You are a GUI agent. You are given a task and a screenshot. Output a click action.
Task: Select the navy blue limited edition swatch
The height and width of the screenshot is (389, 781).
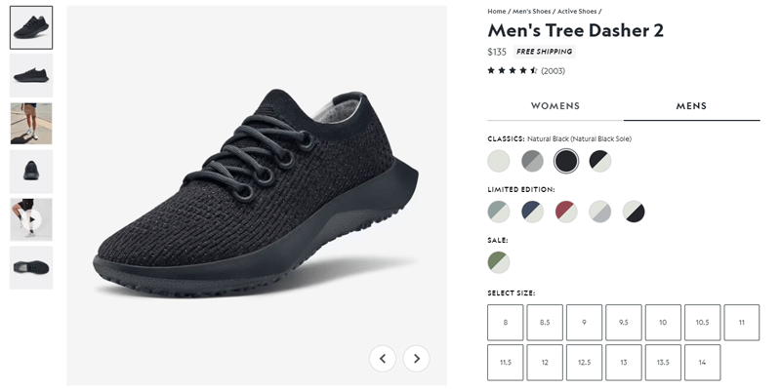[532, 212]
